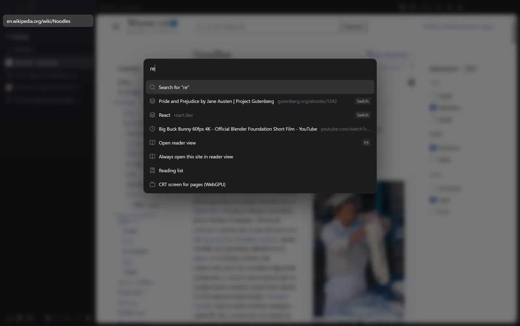Click the TV icon for CRT screen for pages
Screen dimensions: 520x326
pyautogui.click(x=152, y=184)
